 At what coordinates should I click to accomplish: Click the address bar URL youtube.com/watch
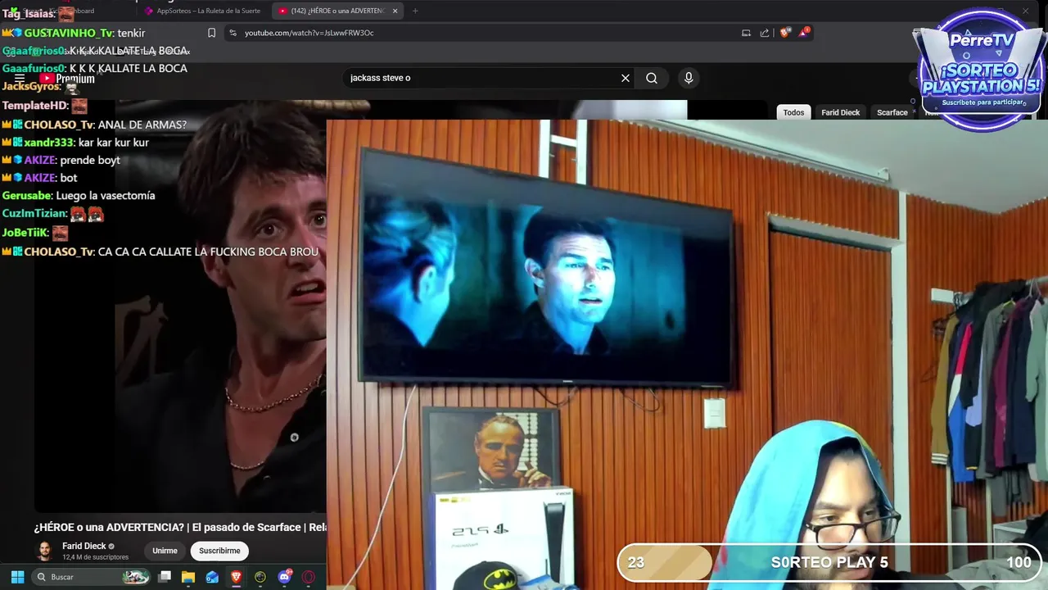tap(309, 33)
